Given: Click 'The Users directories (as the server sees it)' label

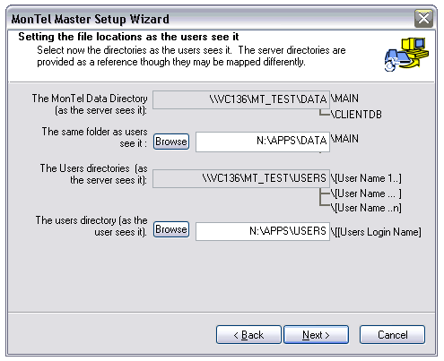Looking at the screenshot, I should point(94,174).
